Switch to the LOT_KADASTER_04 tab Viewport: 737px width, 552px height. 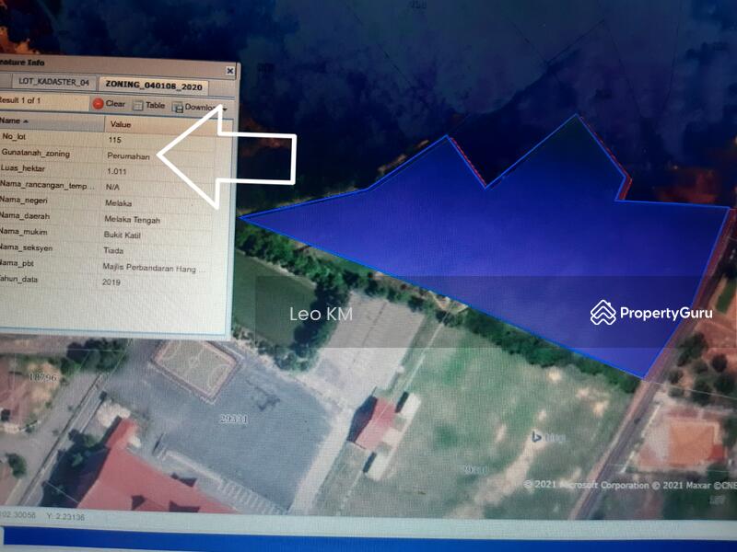point(53,84)
